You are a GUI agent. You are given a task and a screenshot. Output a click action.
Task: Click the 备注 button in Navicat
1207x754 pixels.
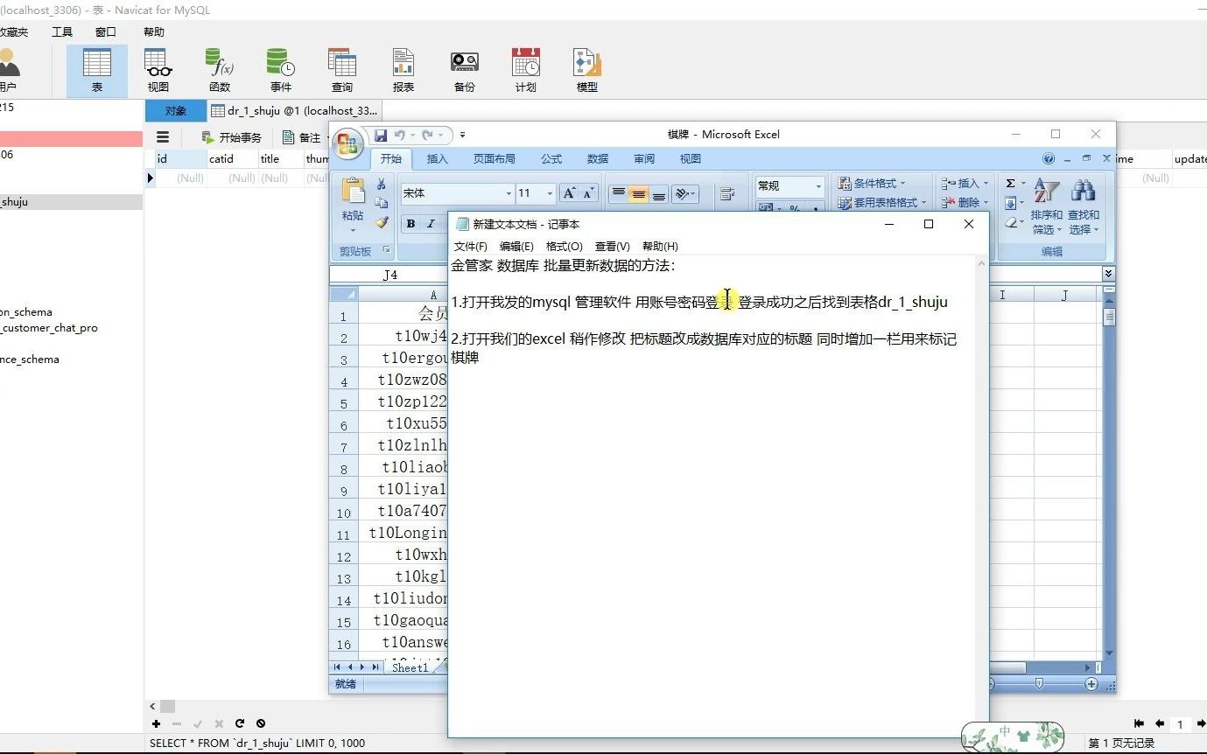tap(302, 137)
